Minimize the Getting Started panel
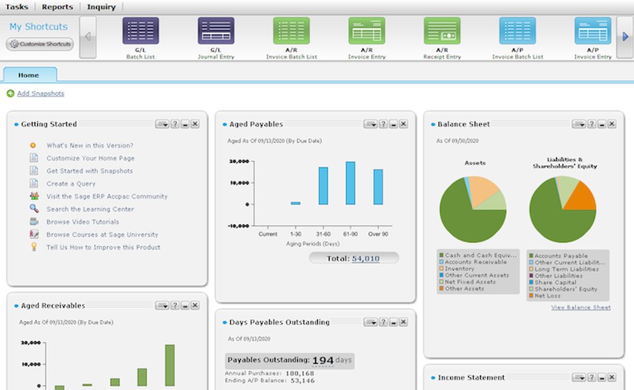The width and height of the screenshot is (634, 390). [185, 124]
